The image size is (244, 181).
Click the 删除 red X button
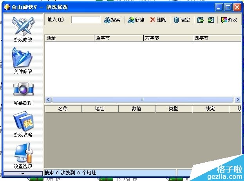pos(158,20)
